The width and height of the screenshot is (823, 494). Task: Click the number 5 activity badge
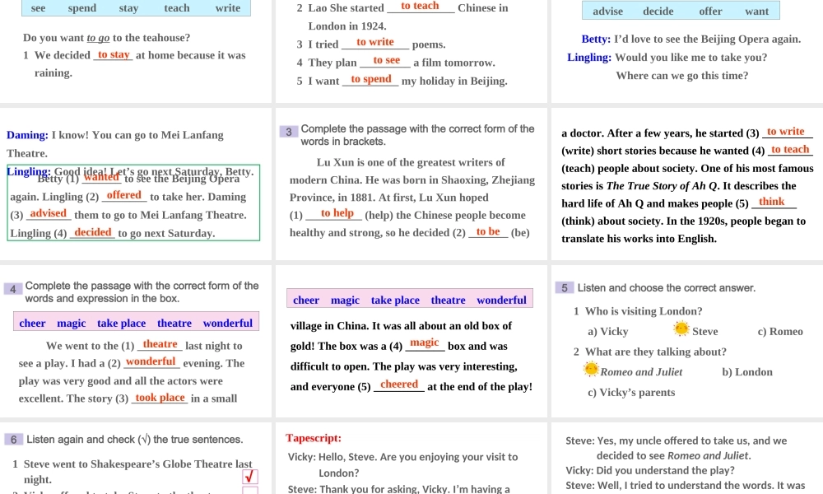(565, 287)
